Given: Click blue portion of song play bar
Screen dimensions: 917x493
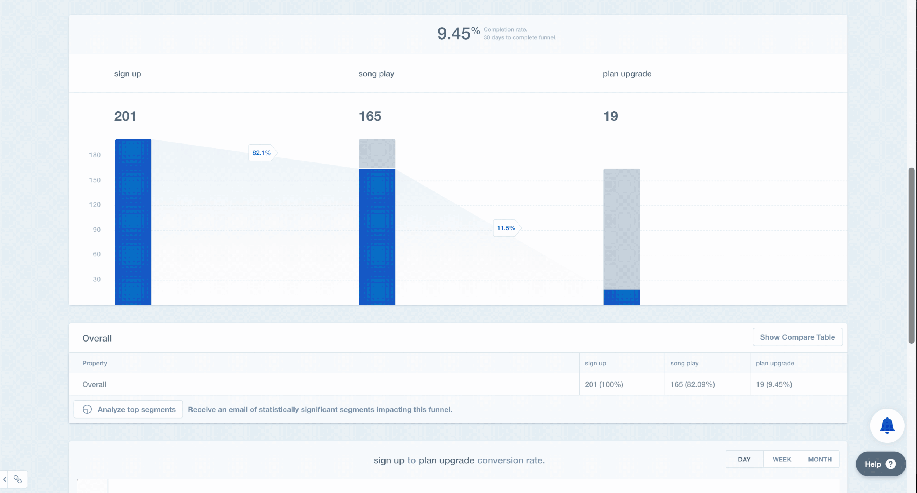Looking at the screenshot, I should click(377, 237).
